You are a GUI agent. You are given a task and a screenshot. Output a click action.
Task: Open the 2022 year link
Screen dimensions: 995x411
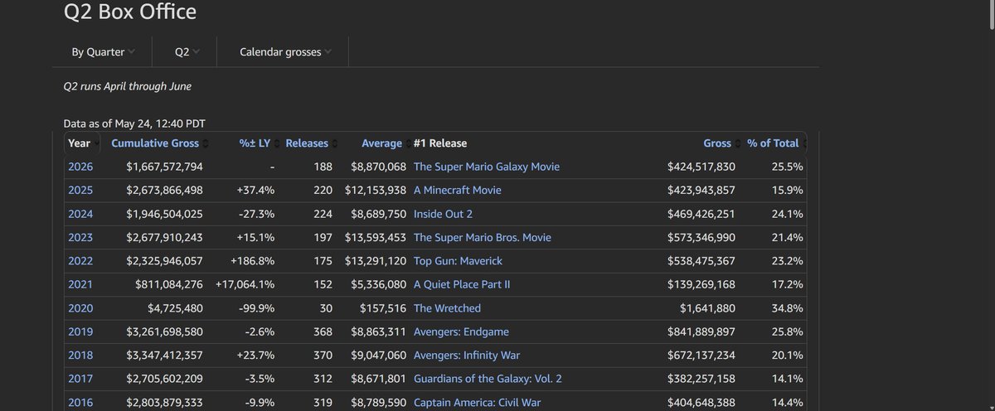coord(80,261)
